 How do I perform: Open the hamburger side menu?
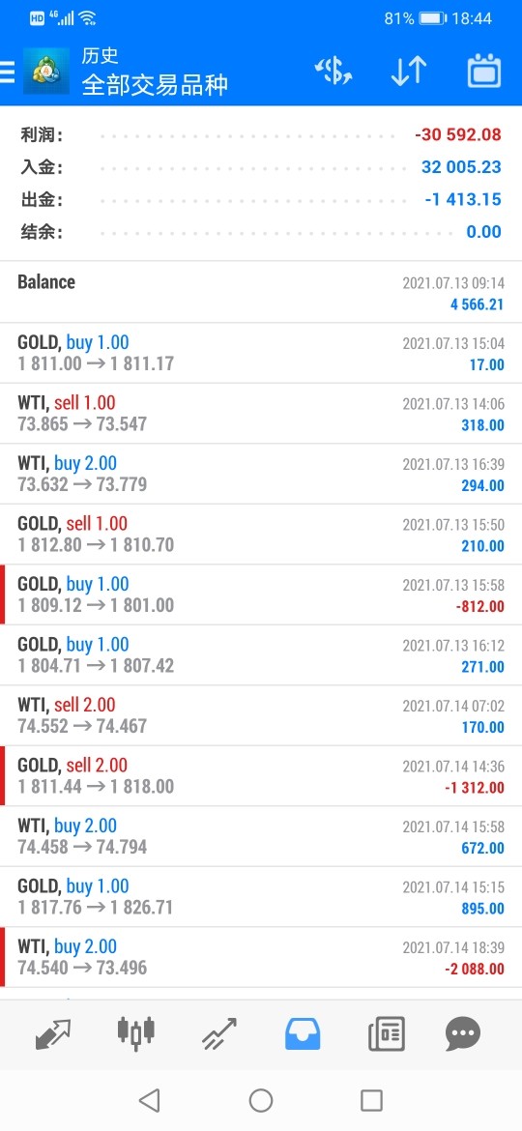7,72
